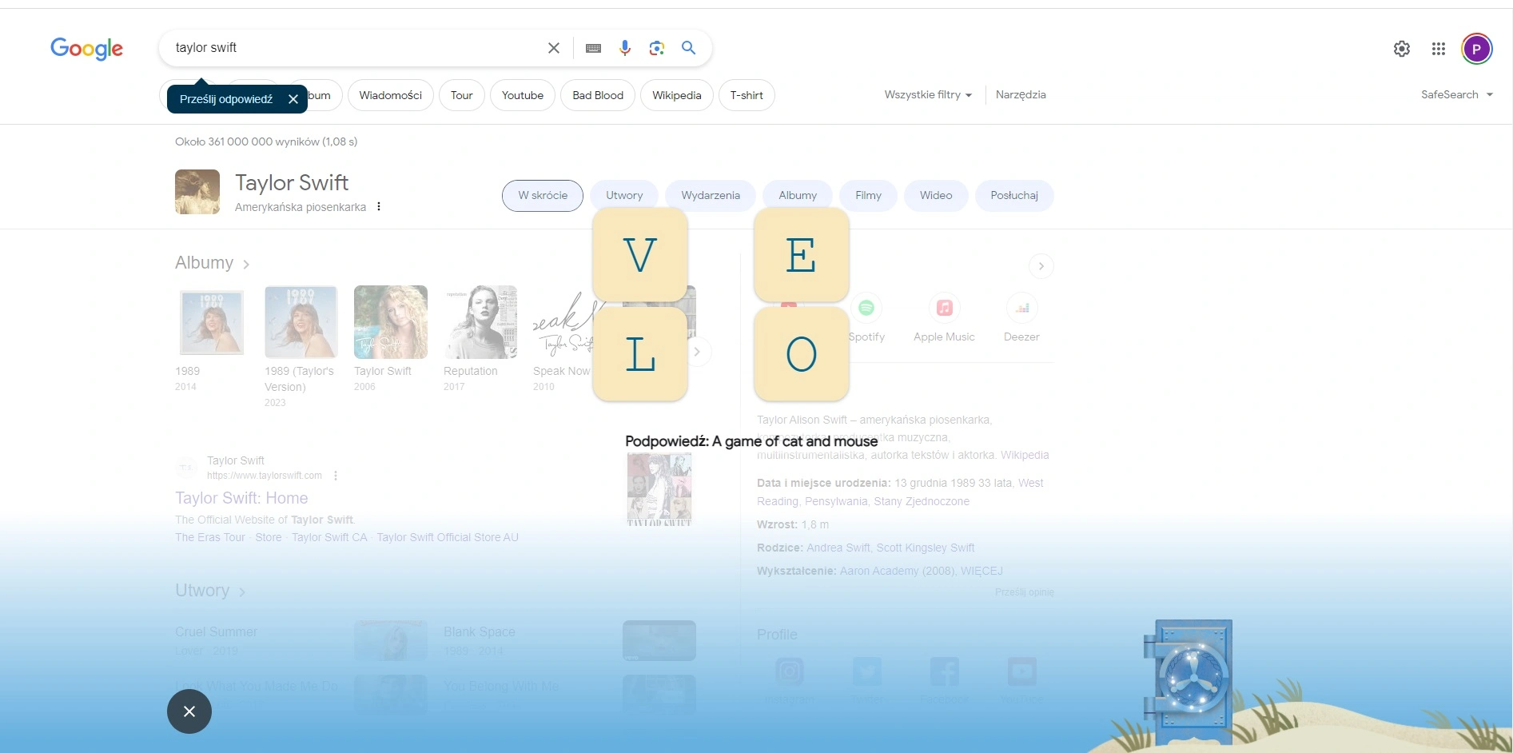The image size is (1513, 753).
Task: Click the hint image below Podpowiedź
Action: 659,488
